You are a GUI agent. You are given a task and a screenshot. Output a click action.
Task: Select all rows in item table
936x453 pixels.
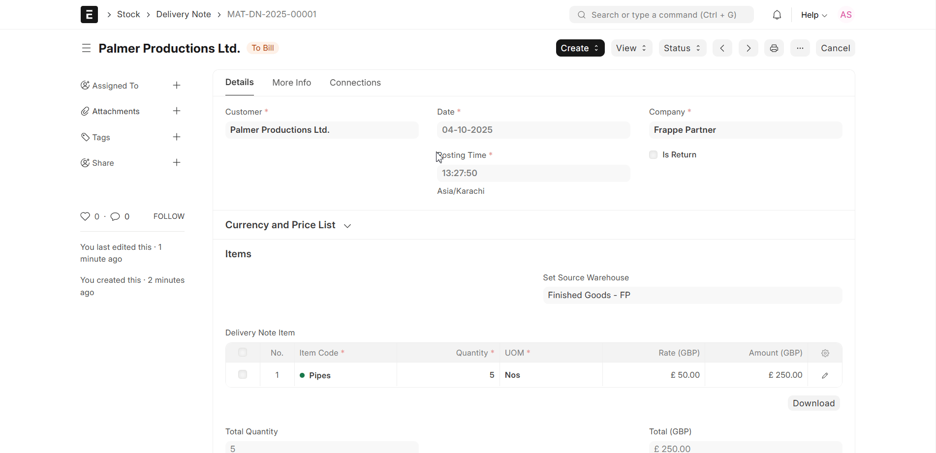click(x=243, y=352)
